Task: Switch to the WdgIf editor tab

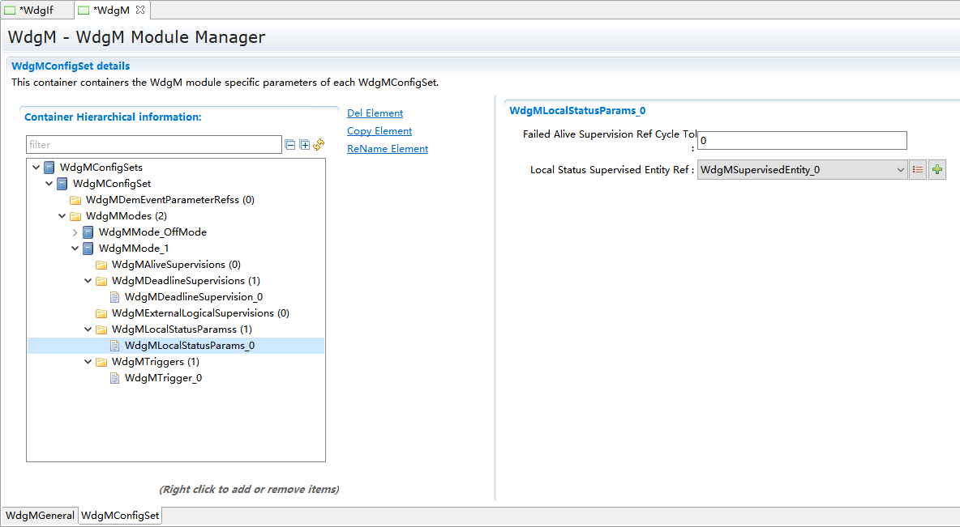Action: pyautogui.click(x=36, y=10)
